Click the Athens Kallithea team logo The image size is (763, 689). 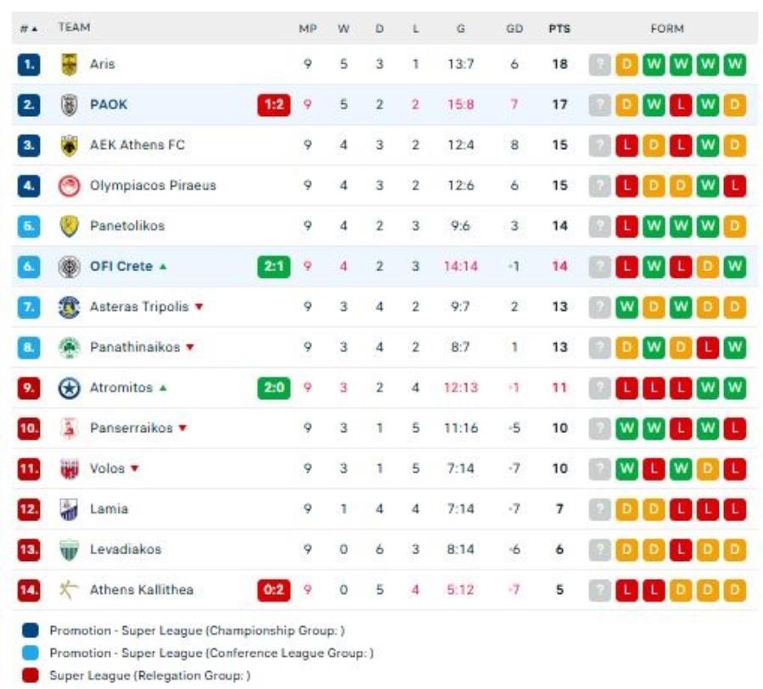(x=70, y=590)
